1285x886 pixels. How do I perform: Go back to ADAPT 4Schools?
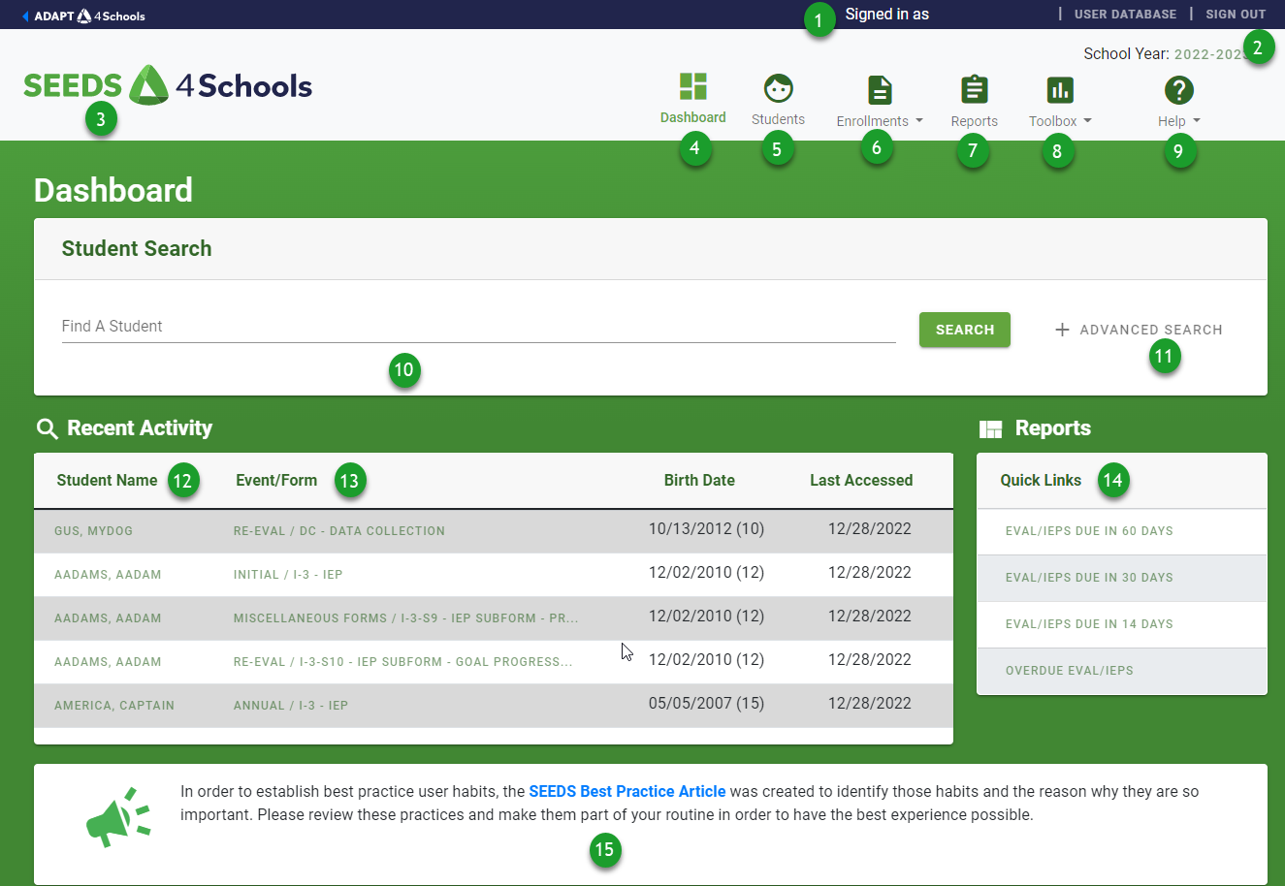[x=83, y=16]
